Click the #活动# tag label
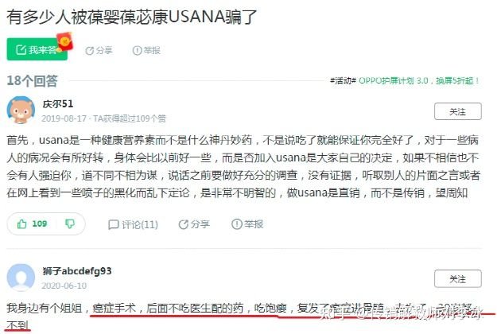Screen dimensions: 497x334 344,81
